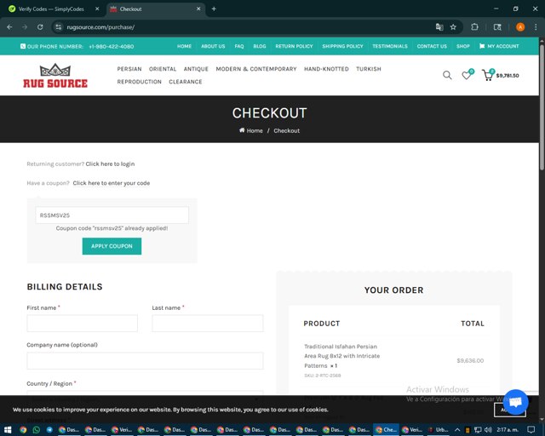Click the Rug Source logo
The width and height of the screenshot is (545, 436).
tap(55, 76)
